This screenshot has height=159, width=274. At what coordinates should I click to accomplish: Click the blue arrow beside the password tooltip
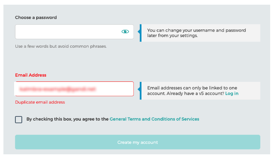tap(139, 32)
